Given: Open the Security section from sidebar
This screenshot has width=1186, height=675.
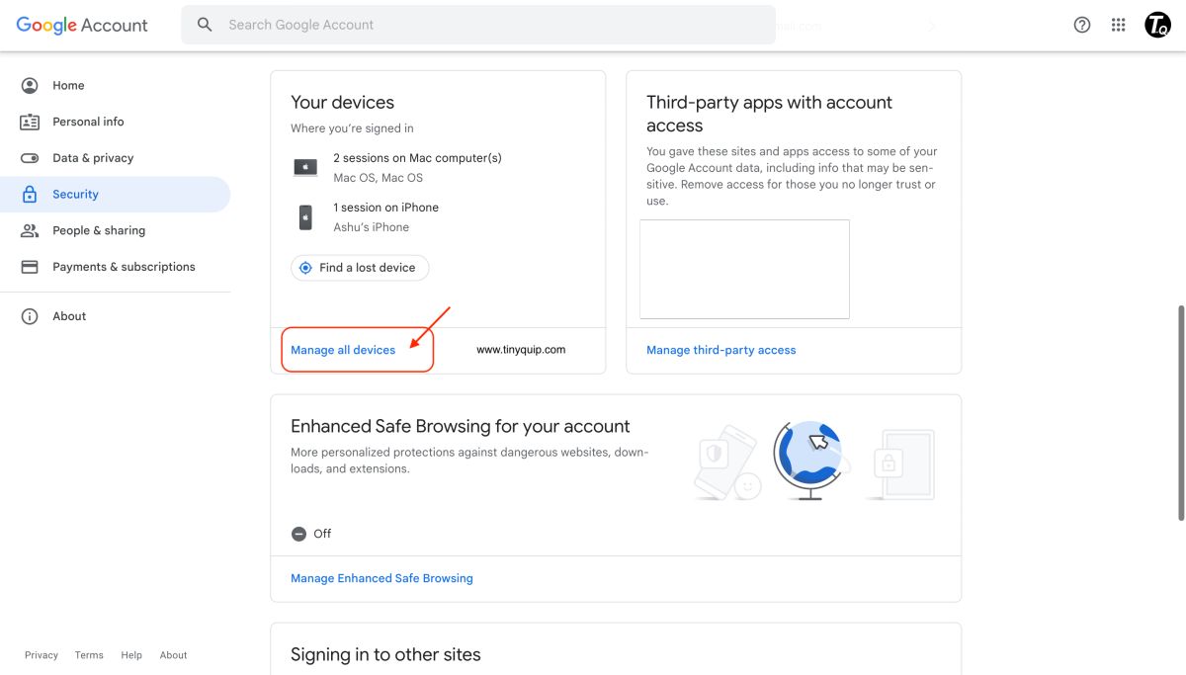Looking at the screenshot, I should pos(77,194).
